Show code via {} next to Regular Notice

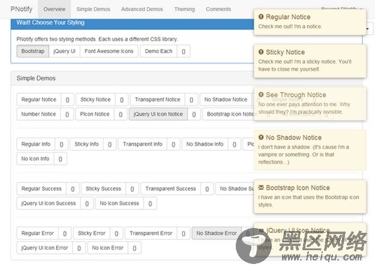[67, 100]
